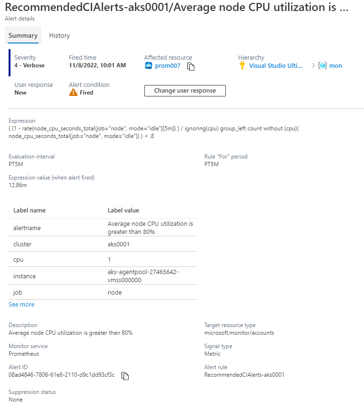The image size is (364, 413).
Task: Copy the affected resource name prom007
Action: click(x=191, y=66)
